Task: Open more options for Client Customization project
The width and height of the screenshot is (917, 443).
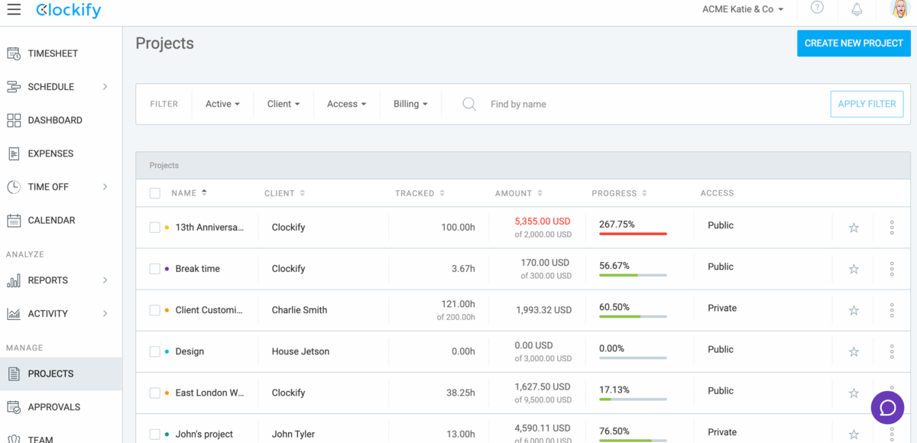Action: 892,310
